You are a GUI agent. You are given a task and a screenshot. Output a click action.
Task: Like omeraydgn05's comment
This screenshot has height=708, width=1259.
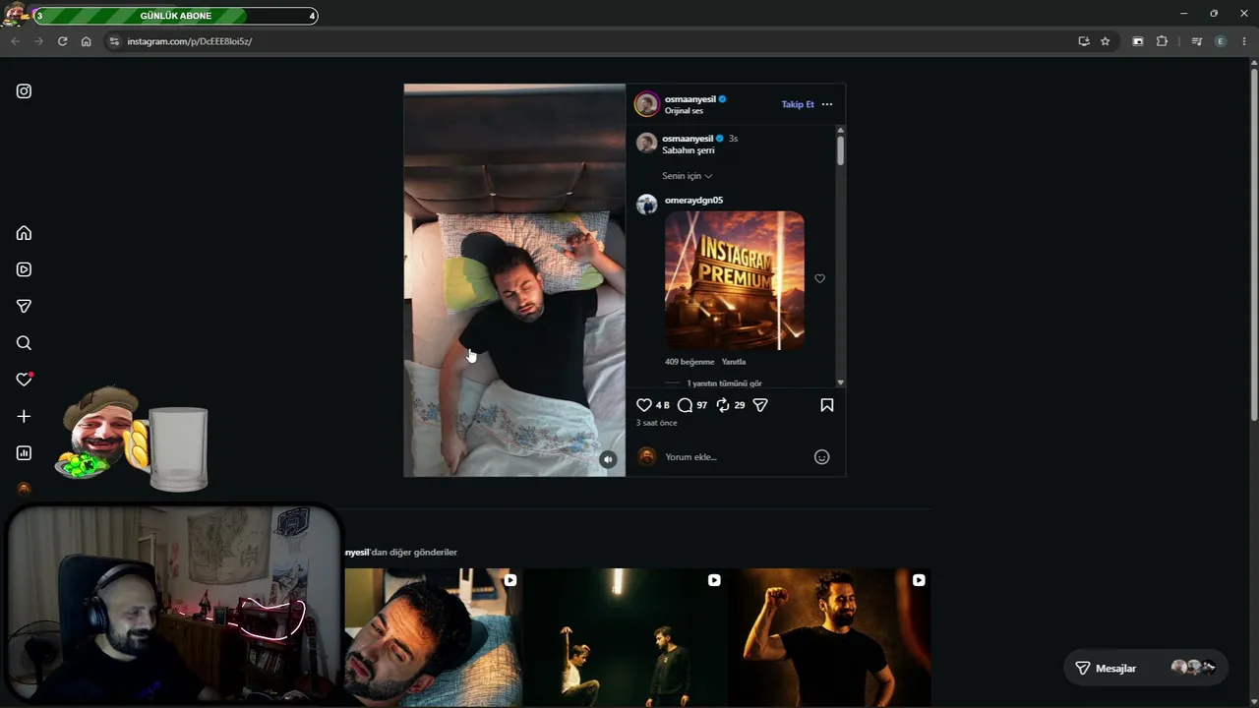pos(819,278)
